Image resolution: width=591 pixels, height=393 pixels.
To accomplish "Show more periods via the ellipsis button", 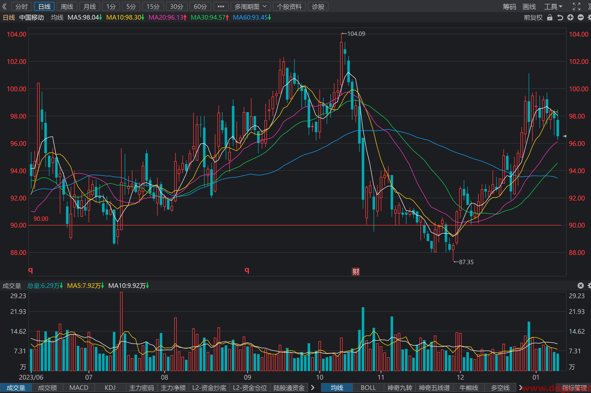I will tap(221, 6).
